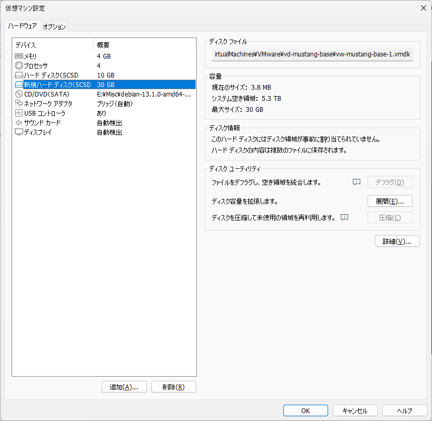Viewport: 432px width, 421px height.
Task: Select the 10 GB hard disk icon
Action: coord(19,75)
